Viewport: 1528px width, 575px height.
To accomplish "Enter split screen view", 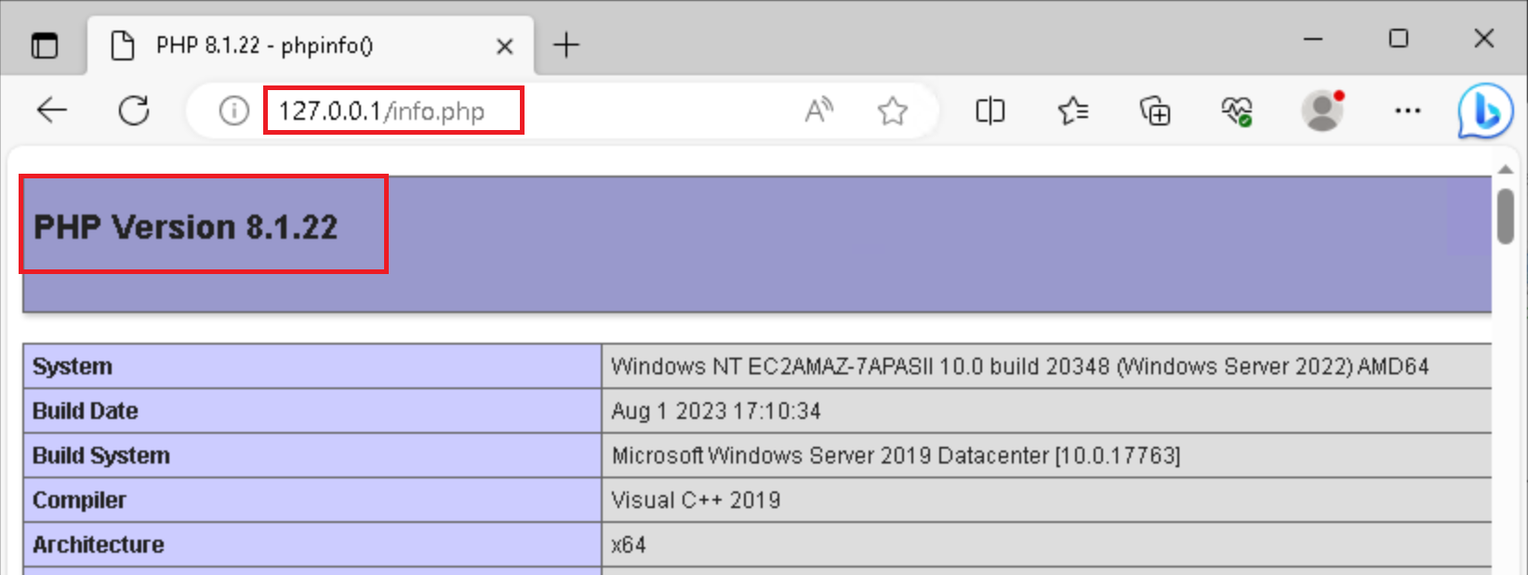I will click(990, 111).
